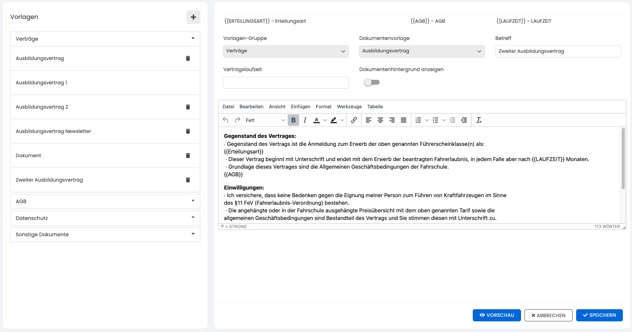Viewport: 632px width, 332px height.
Task: Insert or edit a link
Action: tap(354, 120)
